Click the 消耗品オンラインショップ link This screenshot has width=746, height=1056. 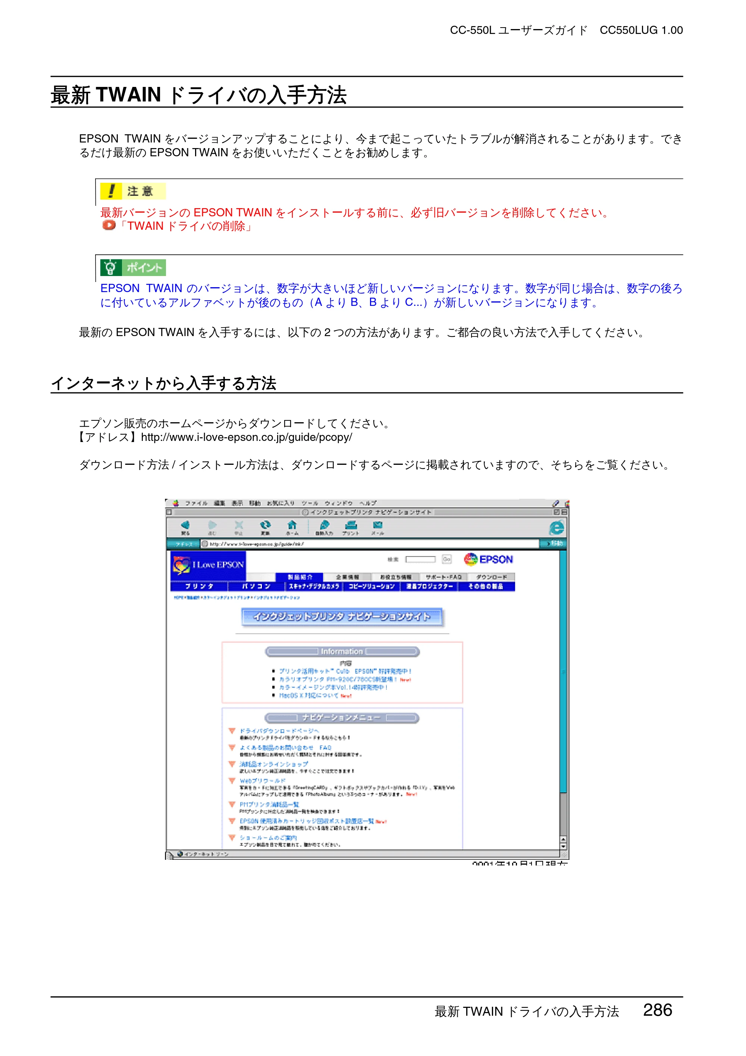(274, 764)
